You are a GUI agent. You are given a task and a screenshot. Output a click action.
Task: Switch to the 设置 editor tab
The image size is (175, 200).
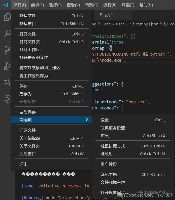pyautogui.click(x=109, y=15)
